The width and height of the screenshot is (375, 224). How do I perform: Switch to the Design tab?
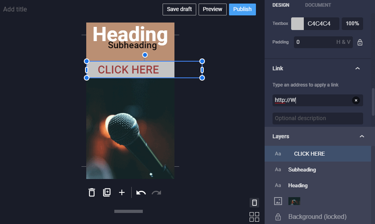tap(281, 5)
